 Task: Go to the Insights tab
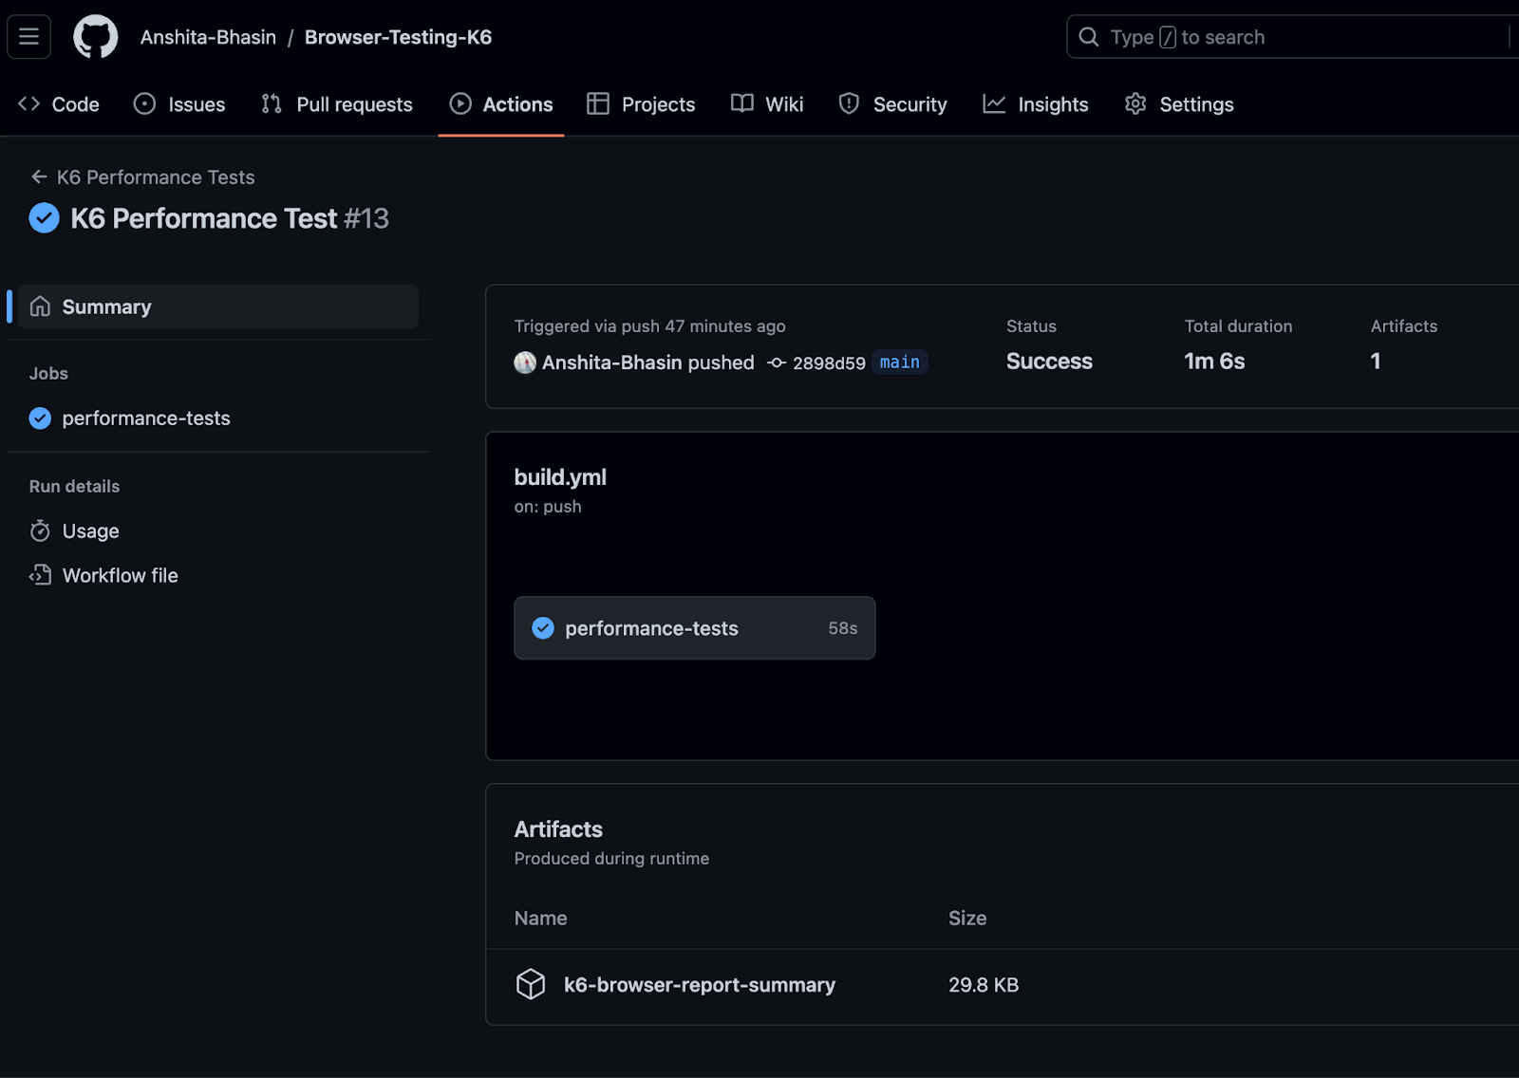click(1035, 104)
